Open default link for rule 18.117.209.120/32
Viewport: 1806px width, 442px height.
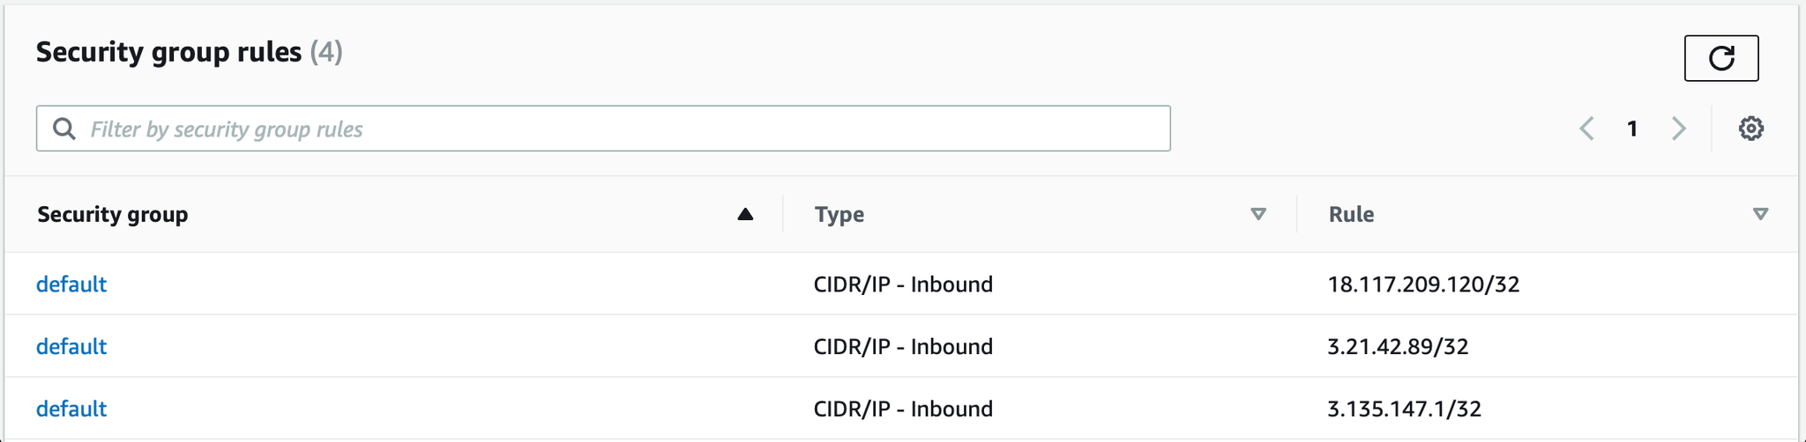[71, 284]
